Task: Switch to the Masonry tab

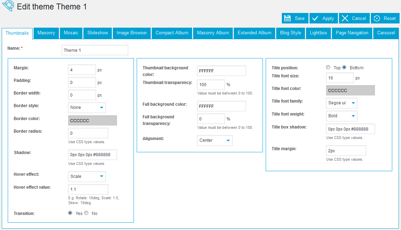Action: pyautogui.click(x=46, y=33)
